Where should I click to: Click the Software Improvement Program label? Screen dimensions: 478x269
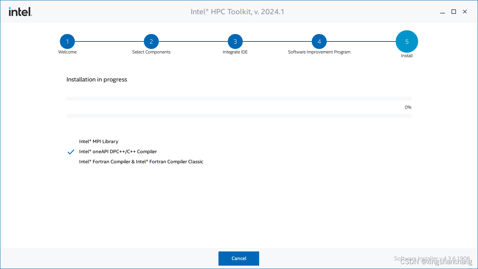tap(319, 52)
